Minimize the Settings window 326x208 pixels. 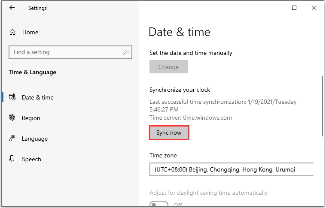coord(274,8)
